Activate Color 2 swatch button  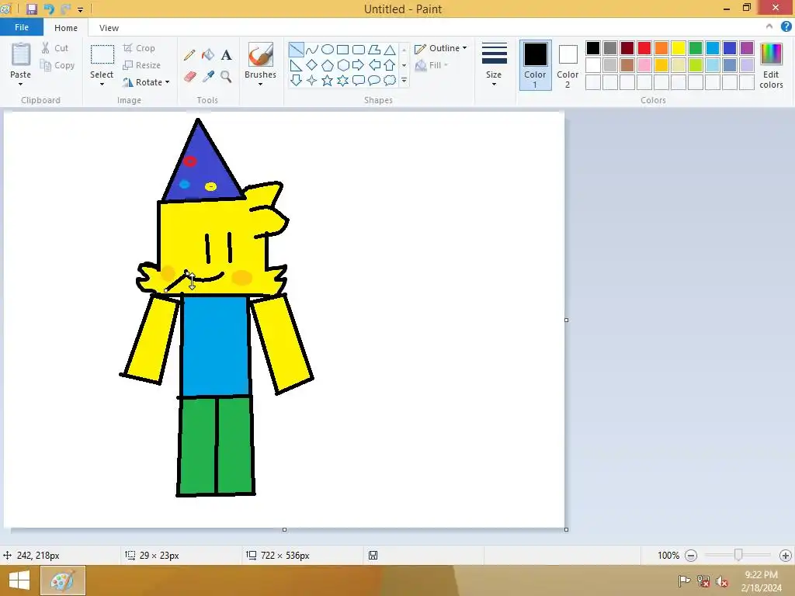click(x=568, y=65)
